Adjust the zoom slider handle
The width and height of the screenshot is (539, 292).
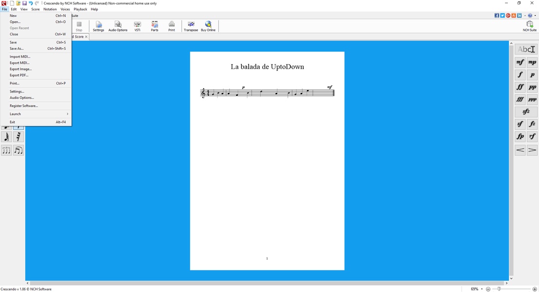tap(499, 289)
